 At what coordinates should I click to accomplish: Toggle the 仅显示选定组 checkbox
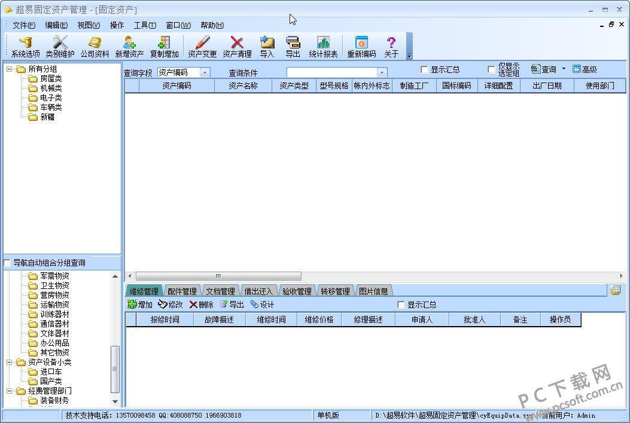pos(492,70)
